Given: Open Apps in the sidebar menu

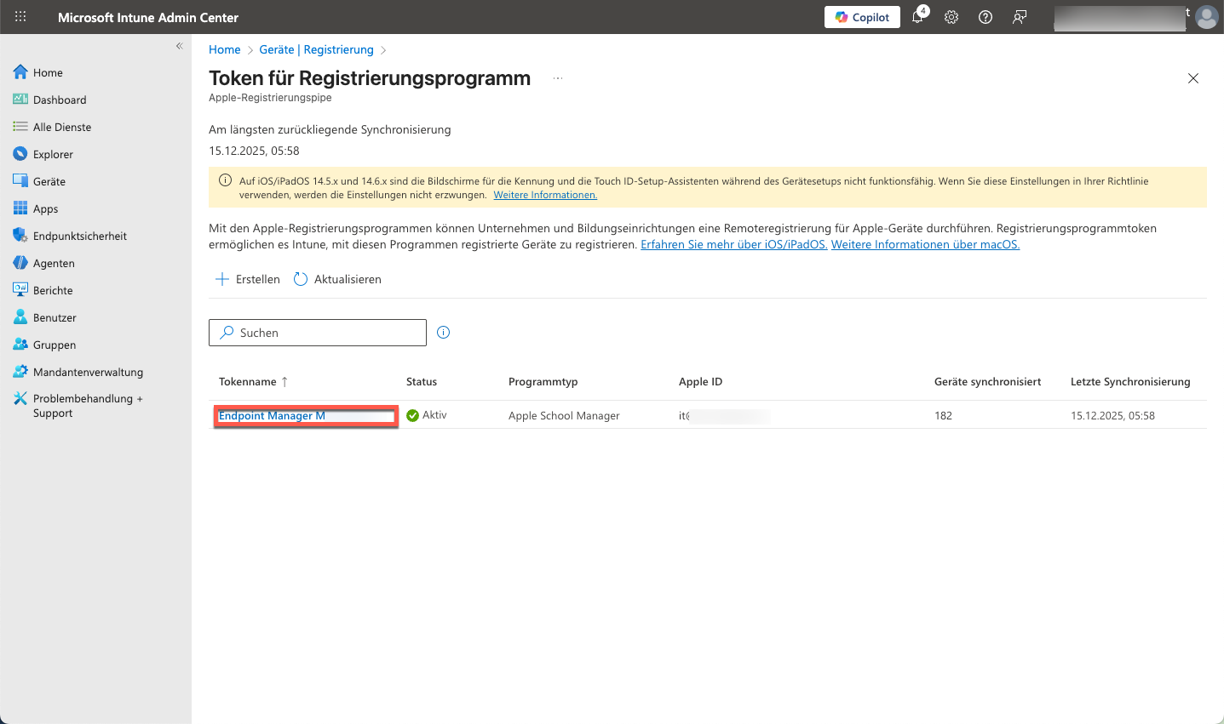Looking at the screenshot, I should click(x=46, y=208).
